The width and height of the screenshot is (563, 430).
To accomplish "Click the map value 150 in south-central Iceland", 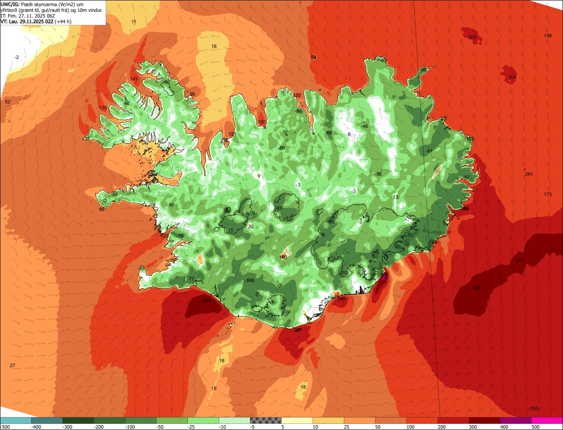I will (283, 257).
